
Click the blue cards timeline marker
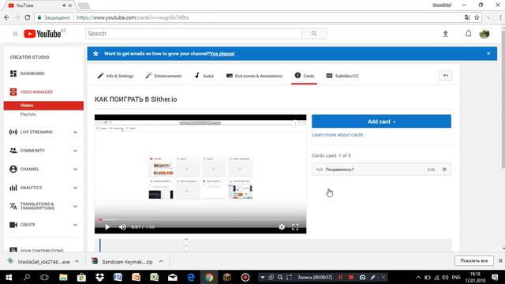pyautogui.click(x=100, y=245)
